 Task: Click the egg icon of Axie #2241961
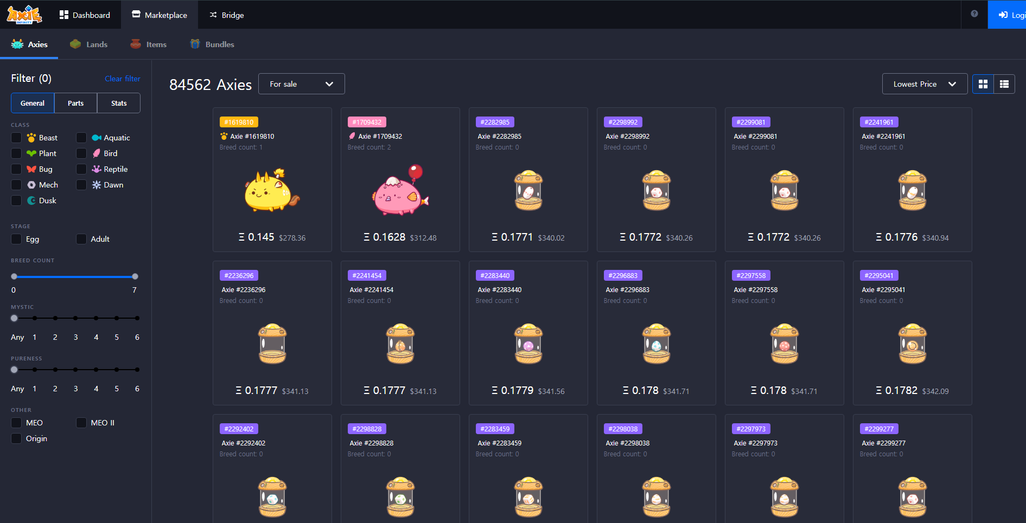913,190
